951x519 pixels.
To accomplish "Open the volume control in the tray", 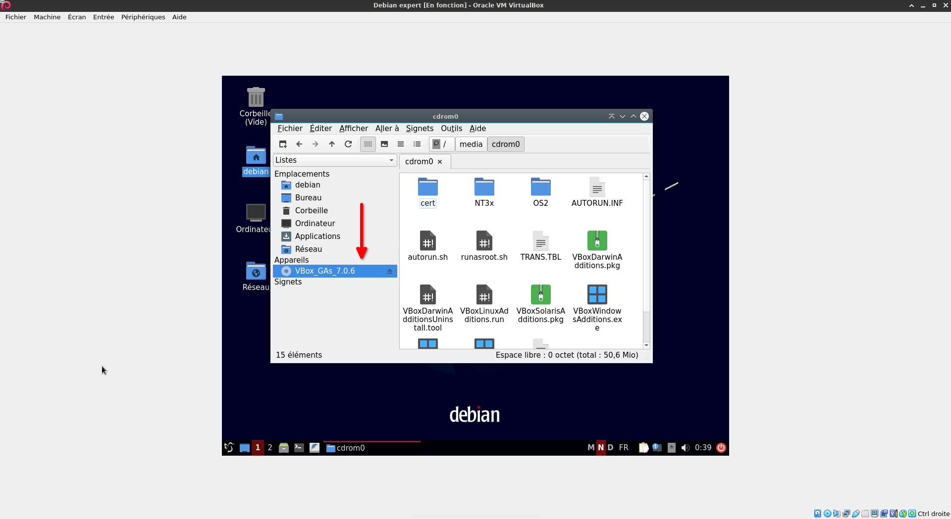I will (x=686, y=448).
